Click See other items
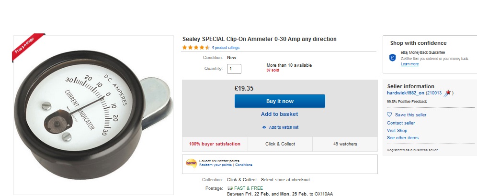Image resolution: width=477 pixels, height=196 pixels. click(403, 138)
